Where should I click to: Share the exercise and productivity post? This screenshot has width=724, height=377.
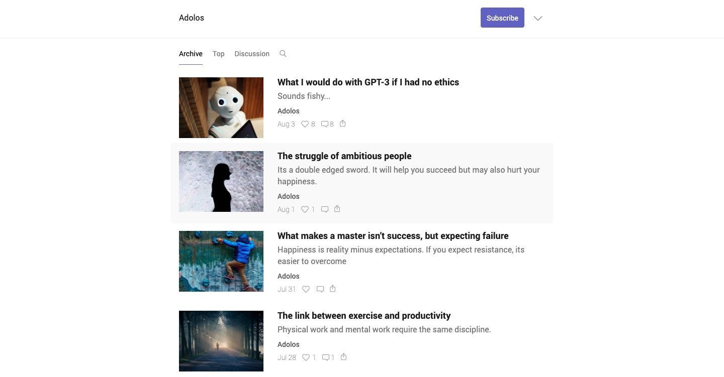coord(344,357)
